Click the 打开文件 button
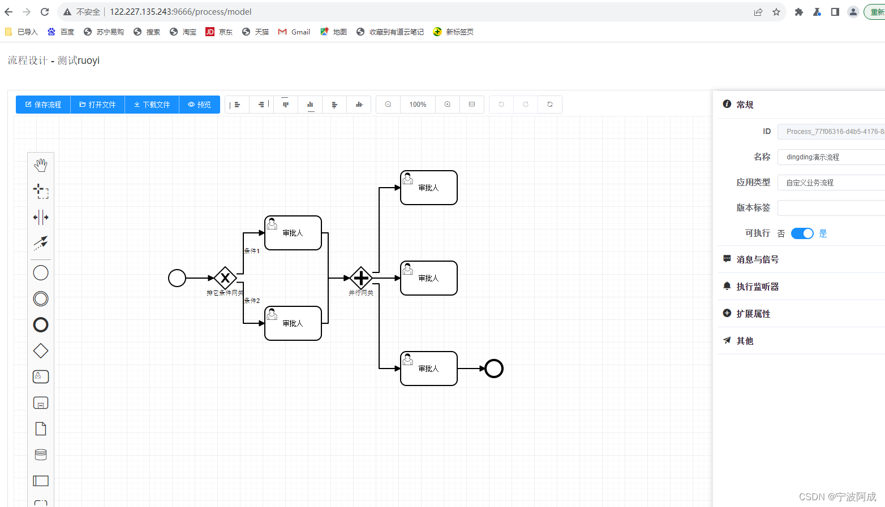The height and width of the screenshot is (507, 885). point(97,105)
